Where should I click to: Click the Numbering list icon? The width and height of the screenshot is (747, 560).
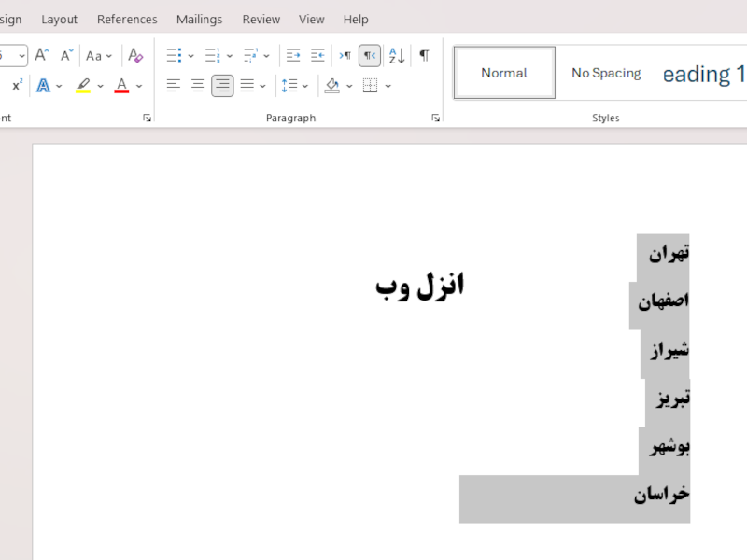click(x=213, y=55)
